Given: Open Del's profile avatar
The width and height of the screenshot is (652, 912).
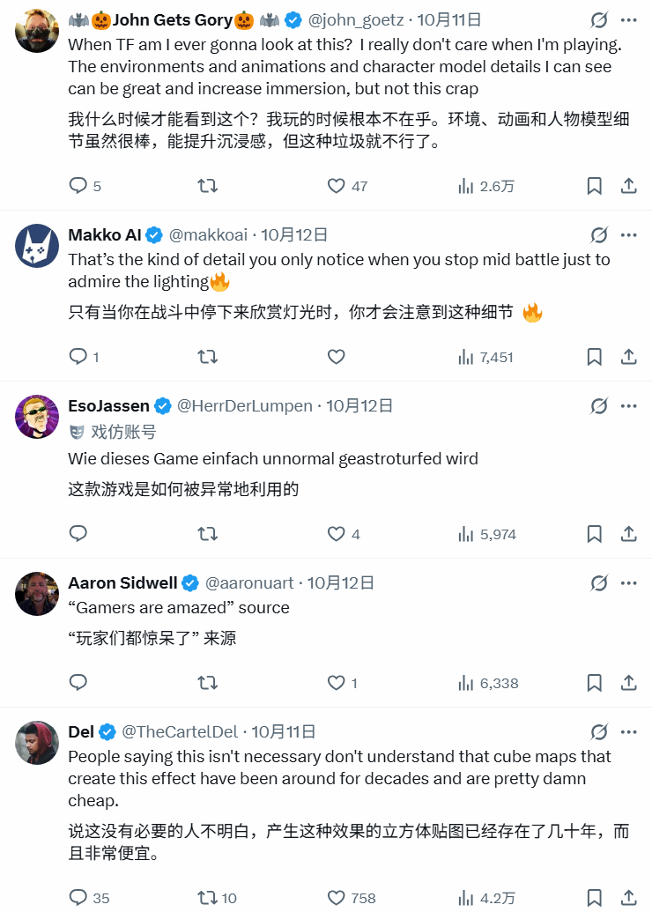Looking at the screenshot, I should pos(37,742).
